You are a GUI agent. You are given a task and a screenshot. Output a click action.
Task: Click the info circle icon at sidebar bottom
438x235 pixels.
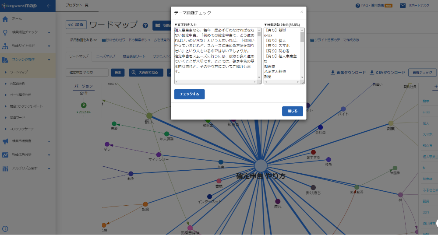[x=5, y=229]
